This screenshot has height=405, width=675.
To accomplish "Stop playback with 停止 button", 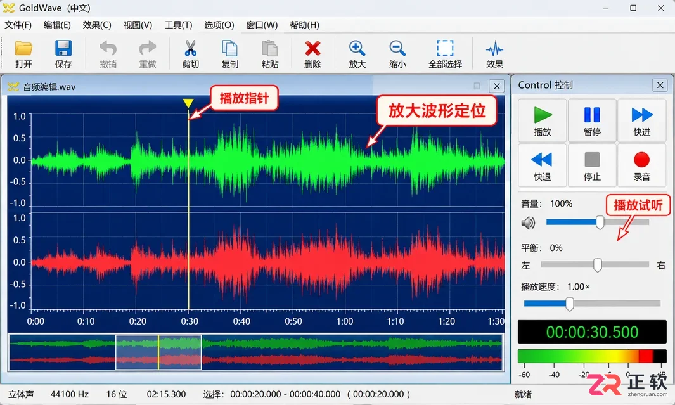I will 592,165.
